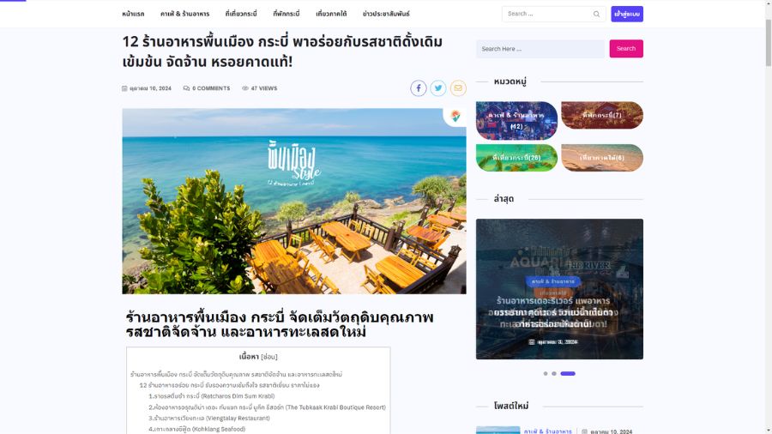Share the article via Twitter icon

pos(437,88)
